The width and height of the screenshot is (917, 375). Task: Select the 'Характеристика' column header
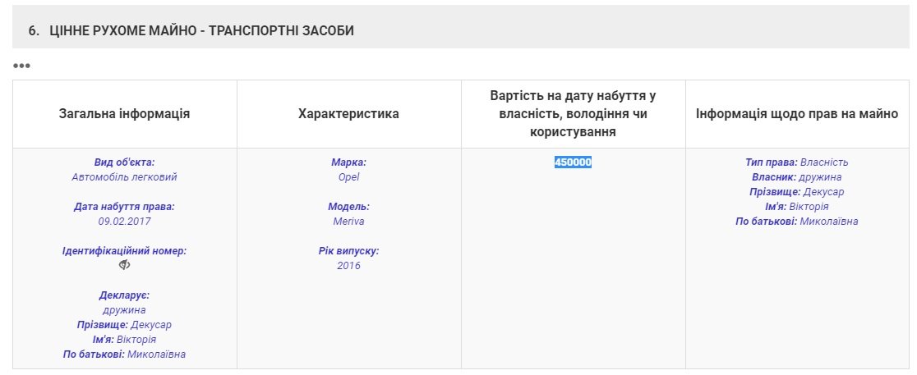(x=348, y=114)
